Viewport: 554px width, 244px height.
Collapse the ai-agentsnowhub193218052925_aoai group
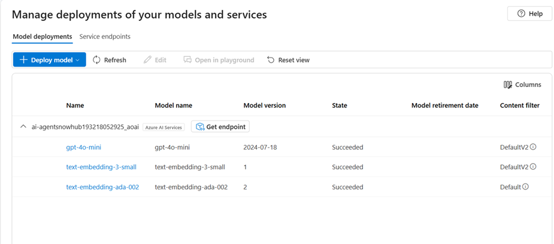[x=23, y=127]
